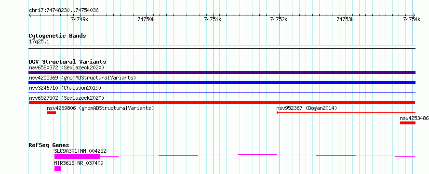Open variant nsv6580372 (Sedlazeck2020) label
This screenshot has height=174, width=429.
pyautogui.click(x=67, y=67)
